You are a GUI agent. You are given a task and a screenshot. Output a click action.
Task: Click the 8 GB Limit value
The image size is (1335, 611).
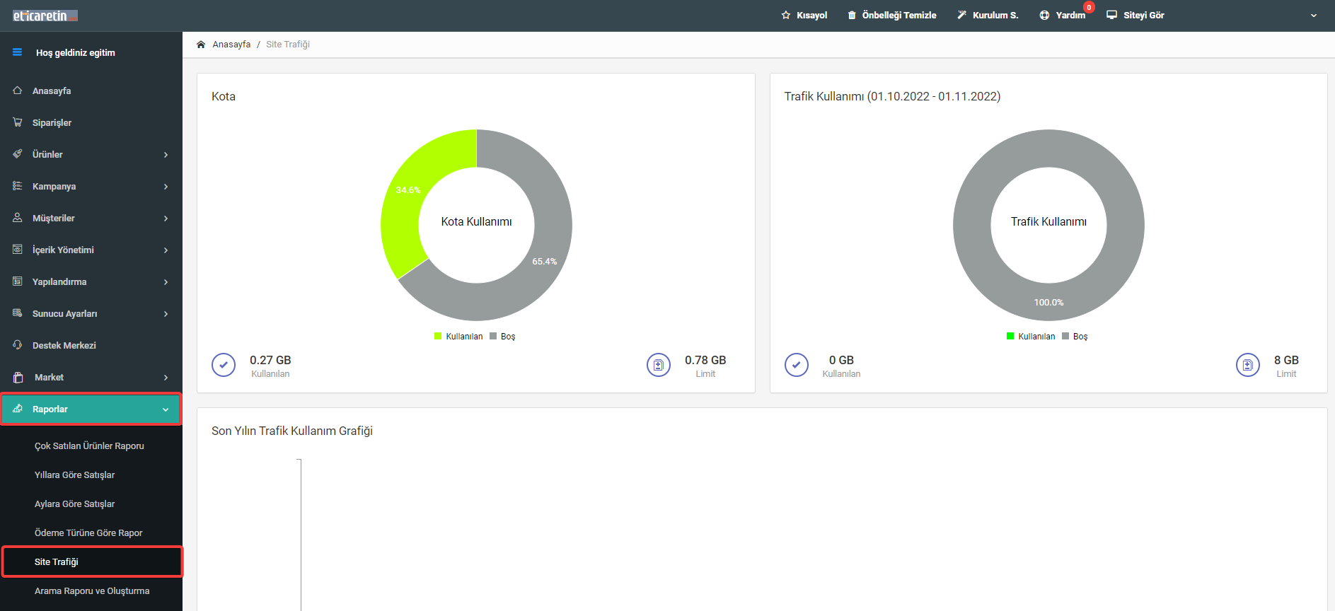[1286, 360]
